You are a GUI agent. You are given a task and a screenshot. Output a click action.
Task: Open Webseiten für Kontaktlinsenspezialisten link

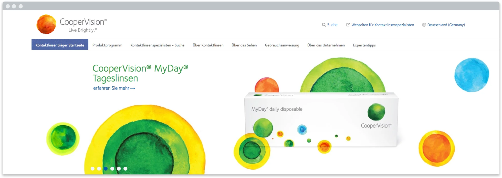pyautogui.click(x=383, y=25)
